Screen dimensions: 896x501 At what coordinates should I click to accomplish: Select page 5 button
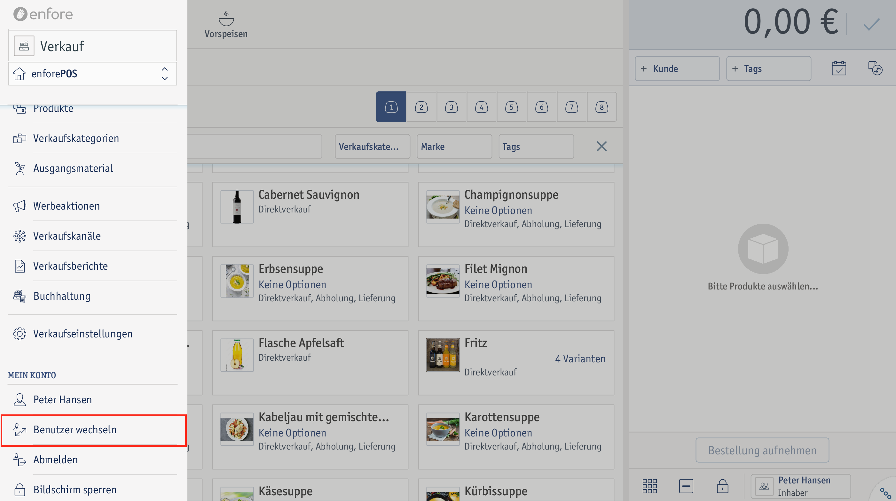click(511, 107)
